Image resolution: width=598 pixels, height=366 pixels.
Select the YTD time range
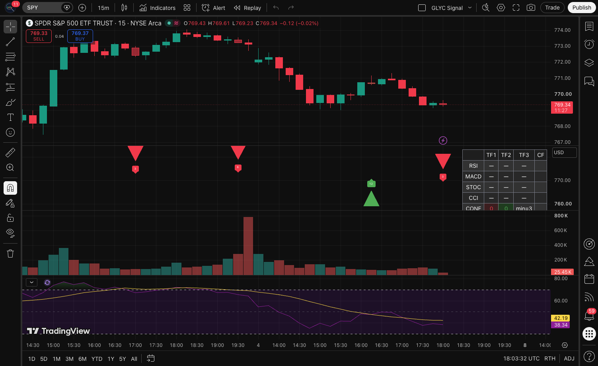click(97, 359)
